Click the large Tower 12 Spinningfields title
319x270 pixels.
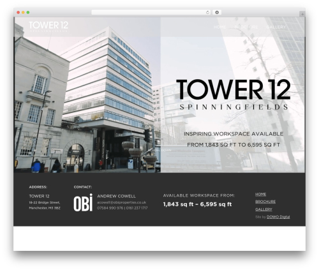[234, 94]
